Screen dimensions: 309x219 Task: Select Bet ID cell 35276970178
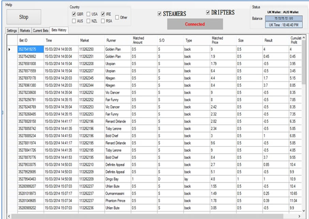(31, 78)
